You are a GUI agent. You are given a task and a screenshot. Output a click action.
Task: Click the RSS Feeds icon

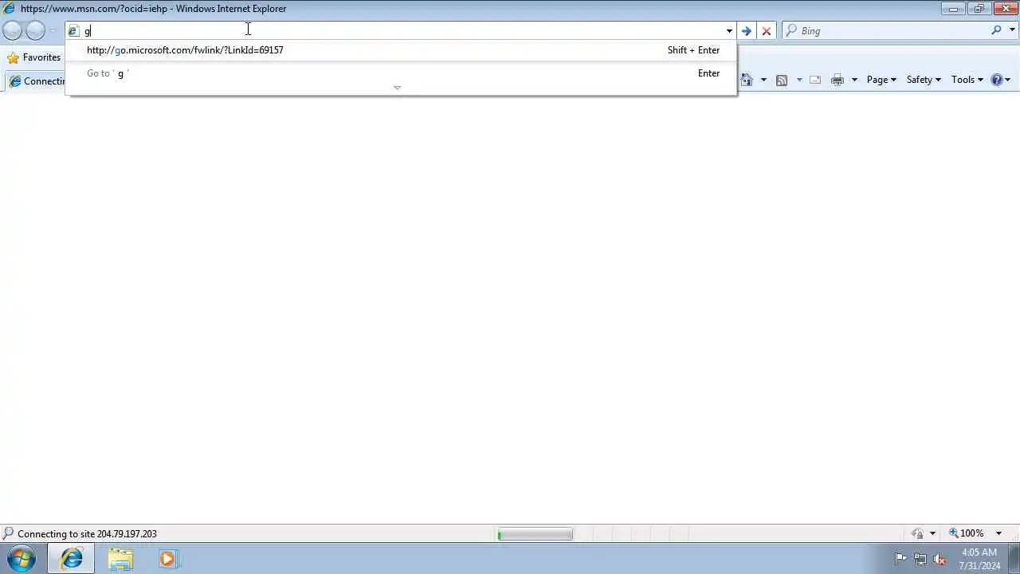point(782,80)
